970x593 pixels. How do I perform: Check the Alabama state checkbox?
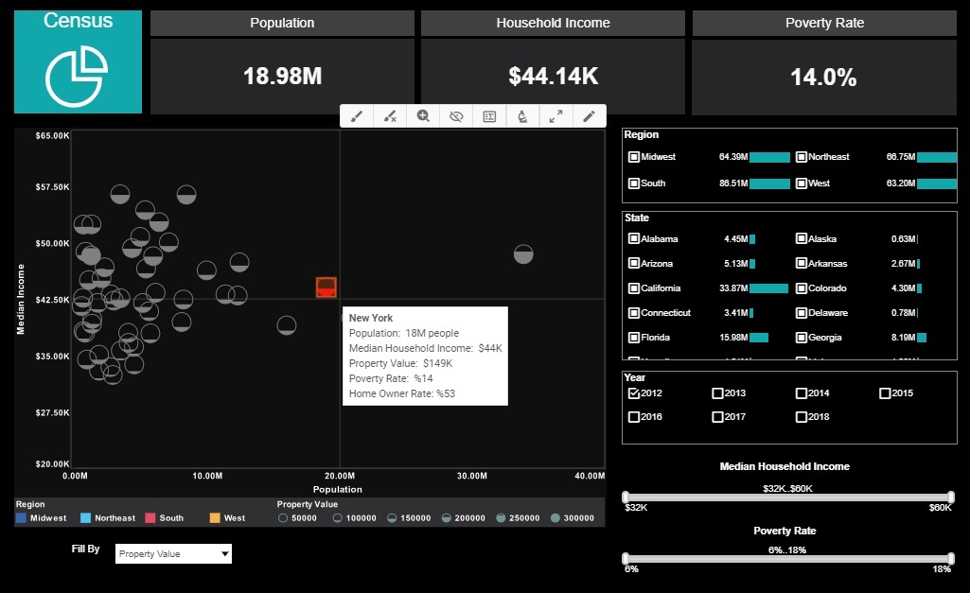point(633,238)
